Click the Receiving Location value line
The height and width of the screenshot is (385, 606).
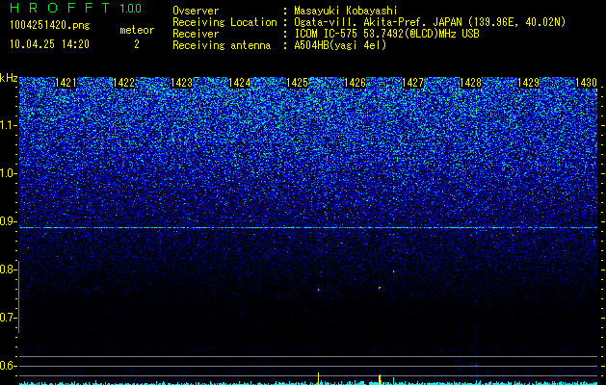click(430, 22)
